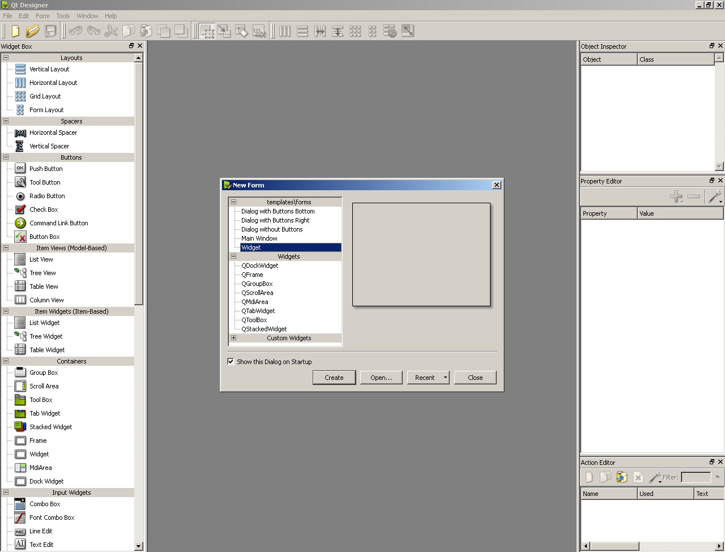Collapse the Layouts category in Widget Box
The image size is (725, 552).
6,57
